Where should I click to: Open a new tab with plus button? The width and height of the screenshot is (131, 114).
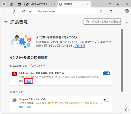[95, 4]
